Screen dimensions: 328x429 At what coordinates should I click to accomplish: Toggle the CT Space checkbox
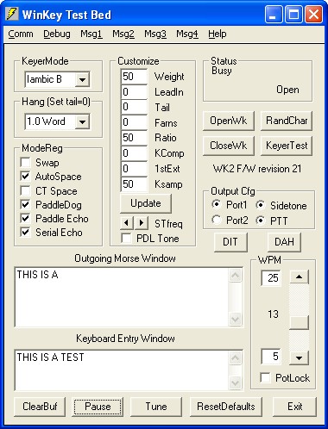[x=25, y=190]
